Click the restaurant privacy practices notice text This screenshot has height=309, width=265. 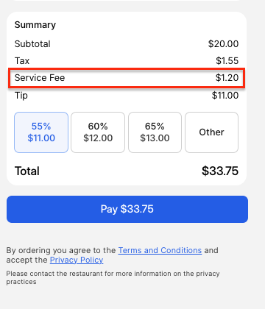113,277
